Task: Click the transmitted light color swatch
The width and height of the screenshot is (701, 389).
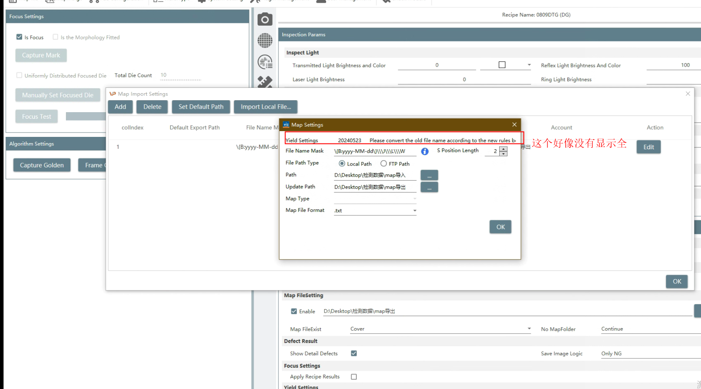Action: coord(502,65)
